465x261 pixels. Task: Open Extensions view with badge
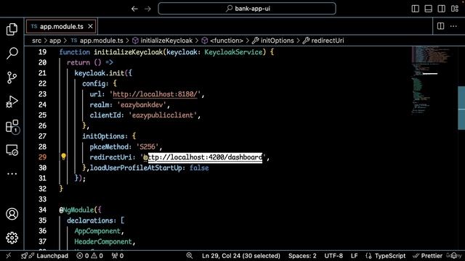coord(12,126)
